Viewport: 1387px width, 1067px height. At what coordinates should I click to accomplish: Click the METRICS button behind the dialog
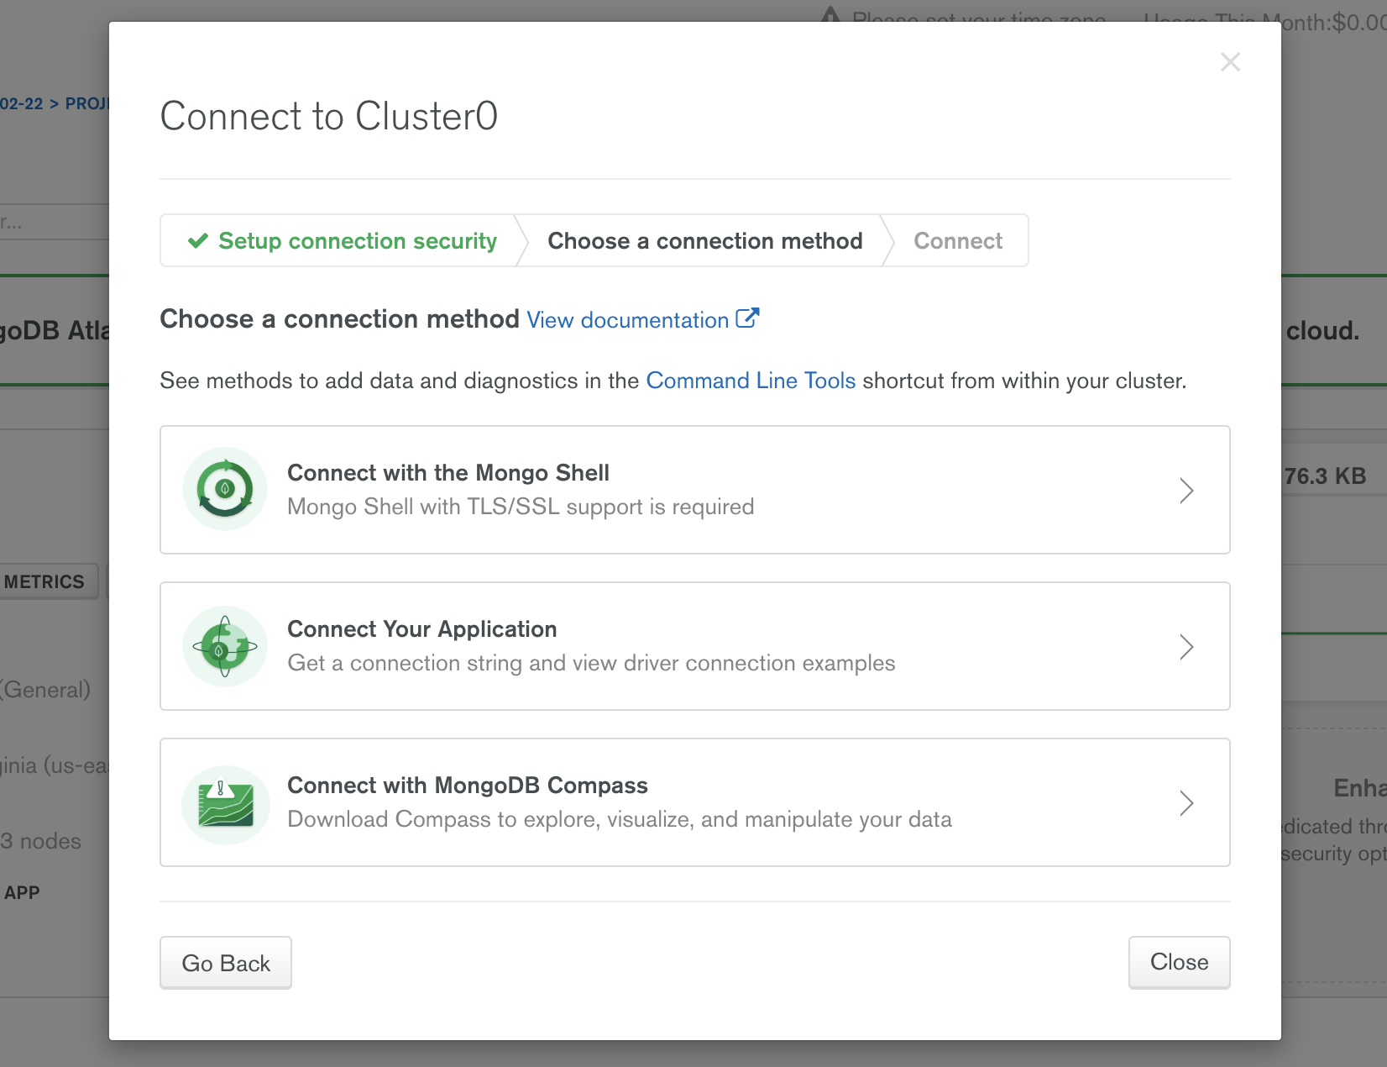pos(44,581)
